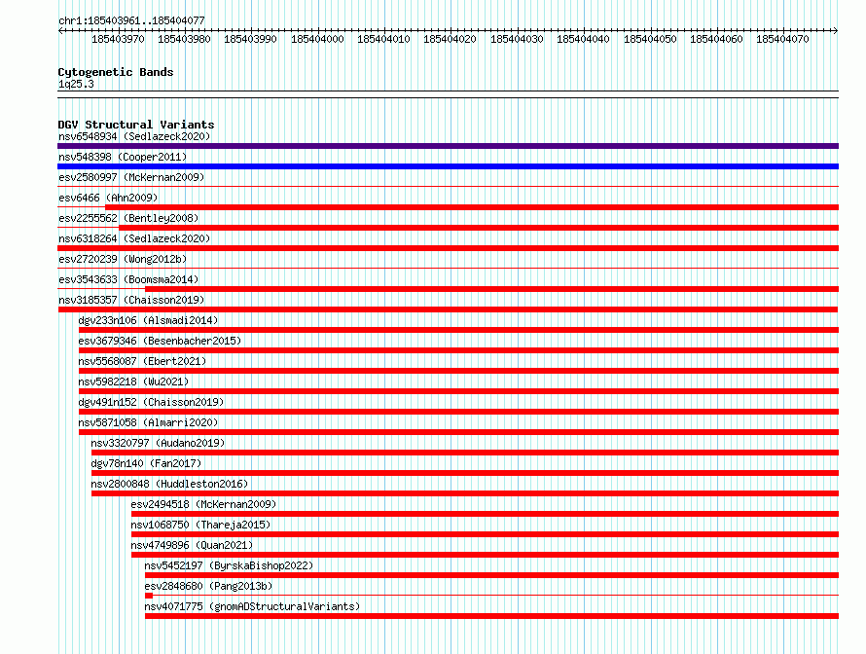Click ruler position 185403990
The image size is (866, 654).
(251, 39)
